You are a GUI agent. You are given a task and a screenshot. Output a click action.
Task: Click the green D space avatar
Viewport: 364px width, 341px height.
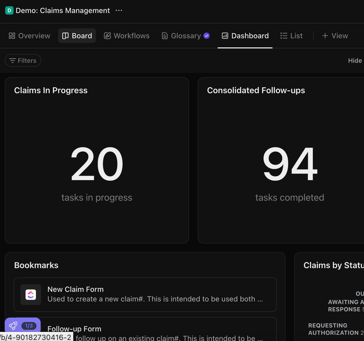[9, 10]
